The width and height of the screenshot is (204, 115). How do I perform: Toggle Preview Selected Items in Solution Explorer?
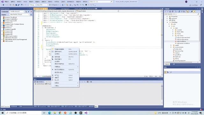(194, 11)
